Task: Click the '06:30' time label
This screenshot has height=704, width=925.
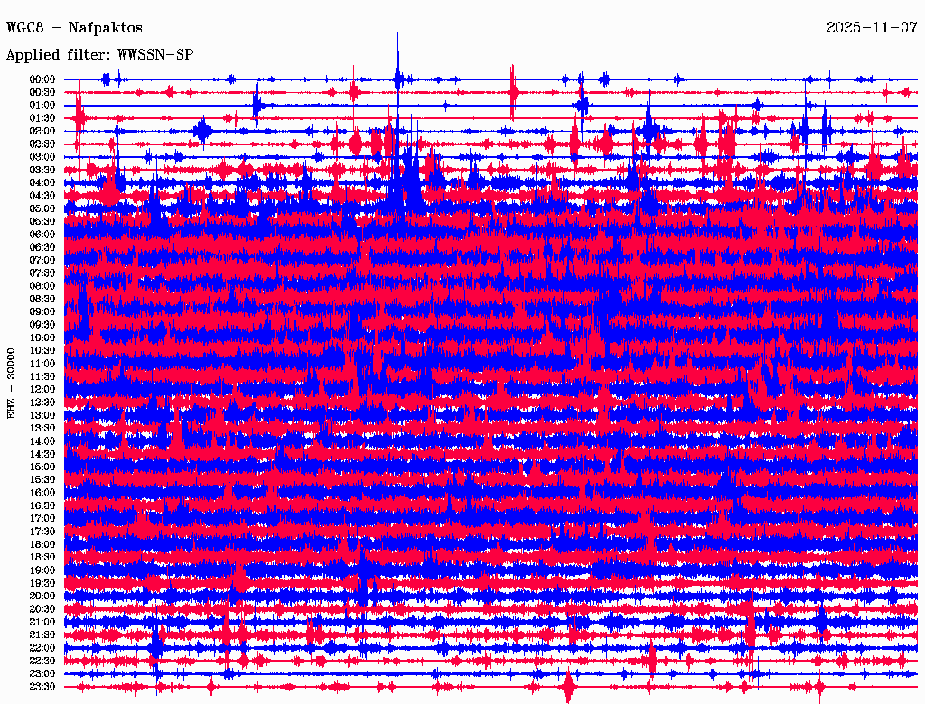Action: point(42,247)
